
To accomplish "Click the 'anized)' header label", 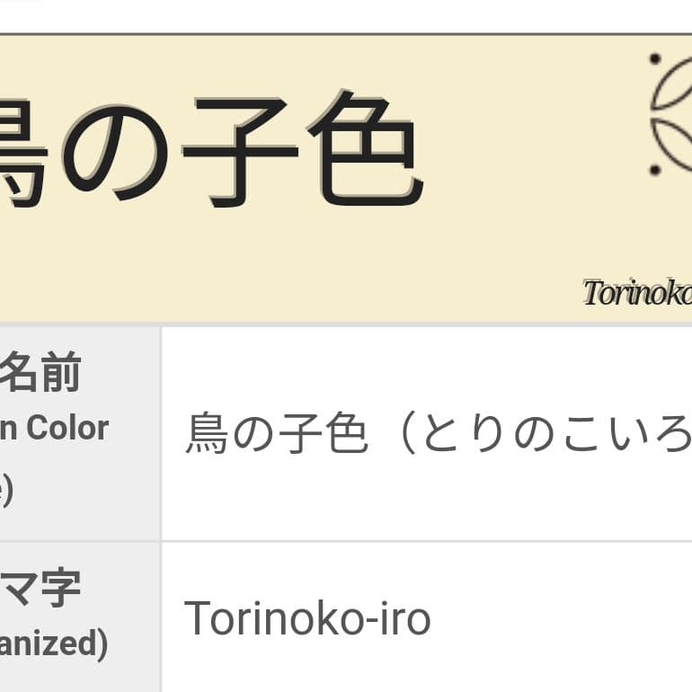I will pos(54,643).
